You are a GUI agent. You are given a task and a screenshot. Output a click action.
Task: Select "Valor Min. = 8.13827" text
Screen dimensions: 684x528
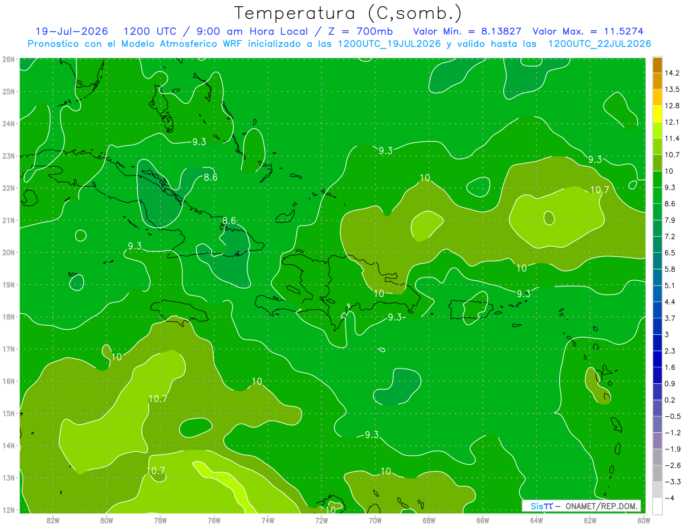click(x=467, y=31)
